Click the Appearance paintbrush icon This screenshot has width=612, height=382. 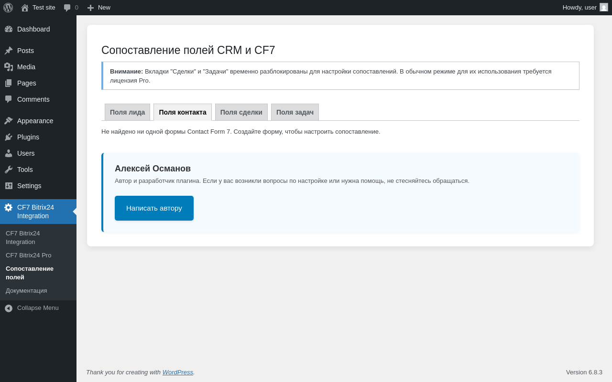(x=9, y=121)
